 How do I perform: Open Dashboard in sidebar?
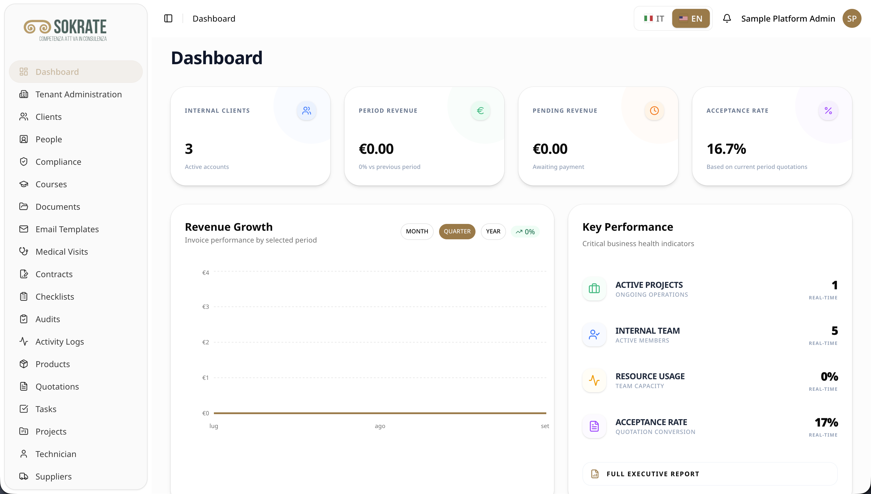[76, 72]
